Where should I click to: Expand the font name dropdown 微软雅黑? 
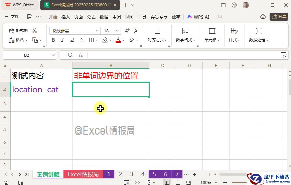point(97,31)
